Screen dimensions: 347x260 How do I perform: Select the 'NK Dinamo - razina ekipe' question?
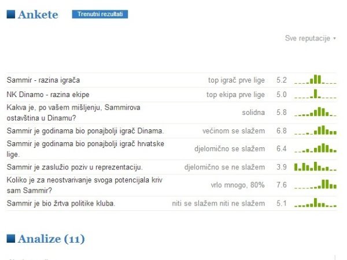point(48,94)
